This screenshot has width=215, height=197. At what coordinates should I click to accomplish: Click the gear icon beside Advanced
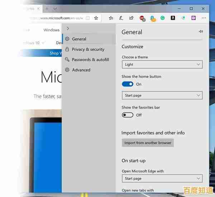pos(67,70)
